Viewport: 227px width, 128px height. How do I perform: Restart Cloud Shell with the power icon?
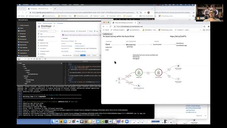[29, 59]
